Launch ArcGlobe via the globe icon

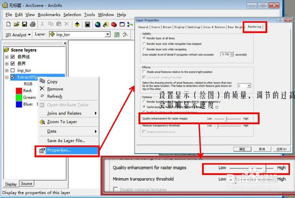(x=98, y=24)
